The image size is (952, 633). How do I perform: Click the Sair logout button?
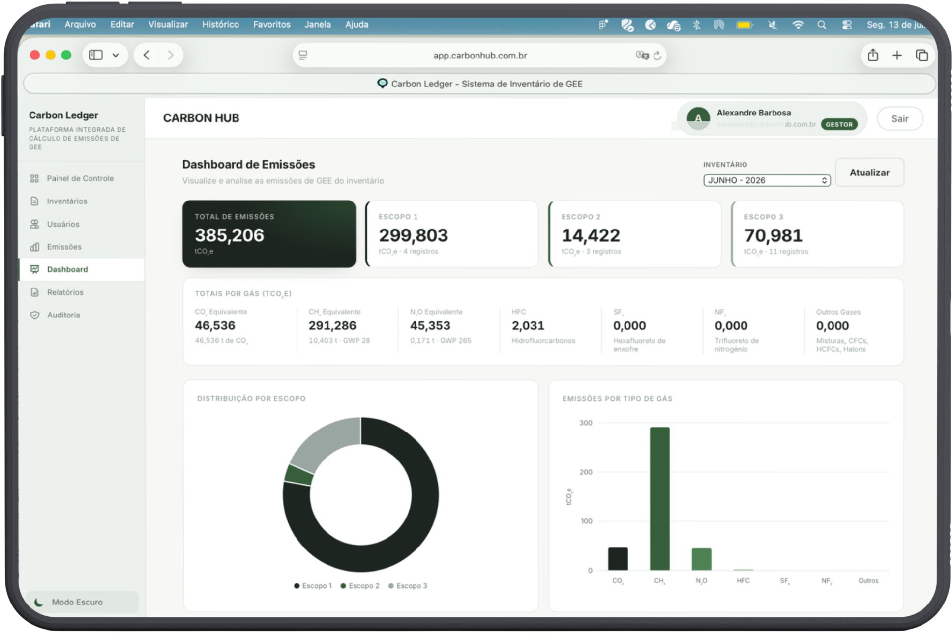[x=900, y=119]
